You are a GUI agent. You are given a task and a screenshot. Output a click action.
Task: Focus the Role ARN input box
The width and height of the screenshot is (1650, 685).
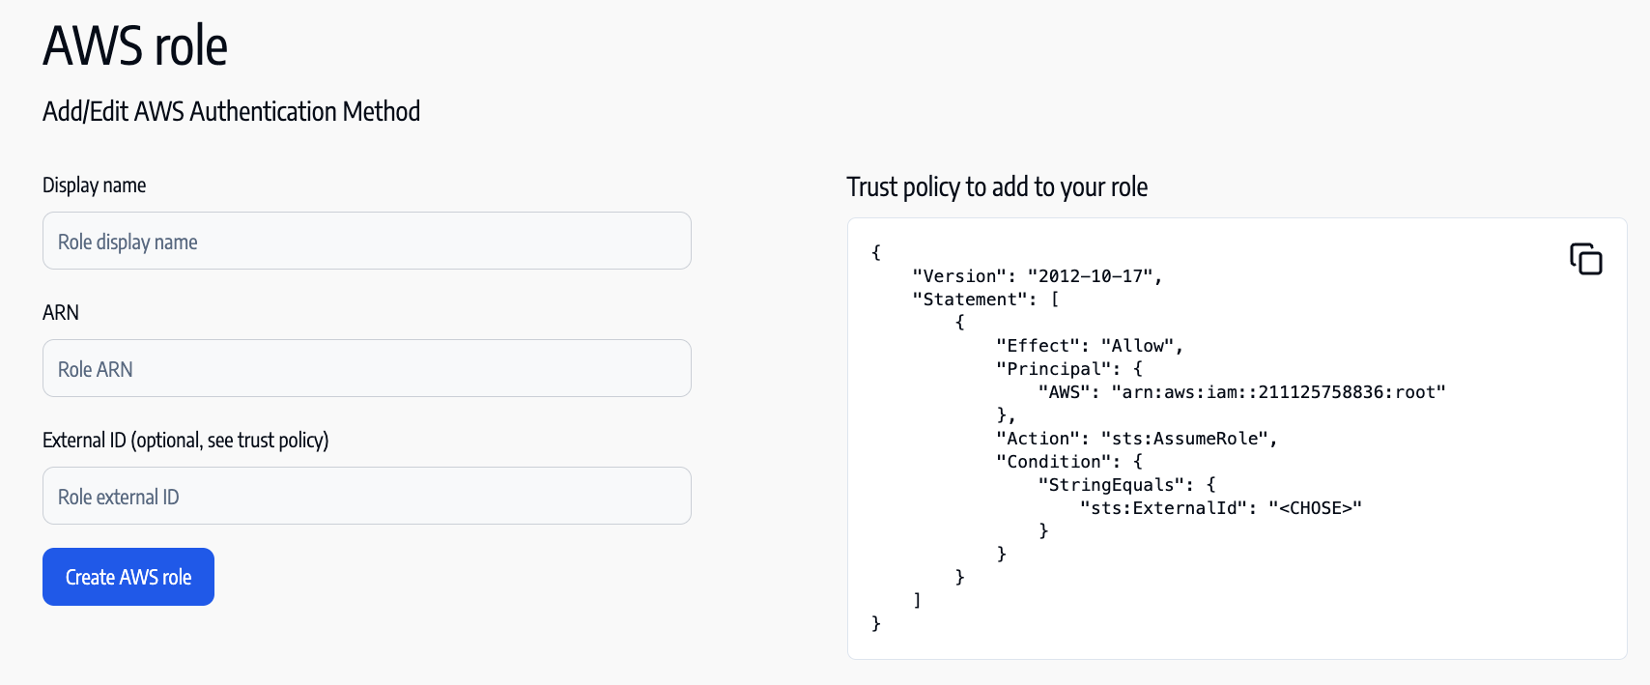(x=367, y=369)
